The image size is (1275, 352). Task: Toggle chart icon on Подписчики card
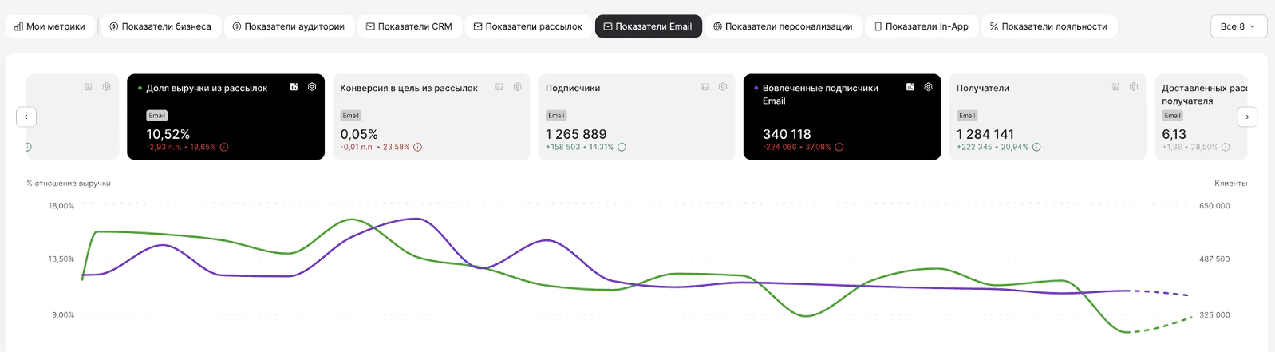pos(705,87)
